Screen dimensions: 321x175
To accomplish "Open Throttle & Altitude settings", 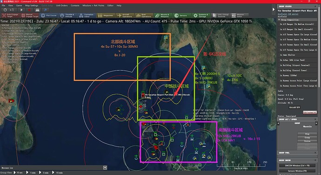I will [67, 15].
